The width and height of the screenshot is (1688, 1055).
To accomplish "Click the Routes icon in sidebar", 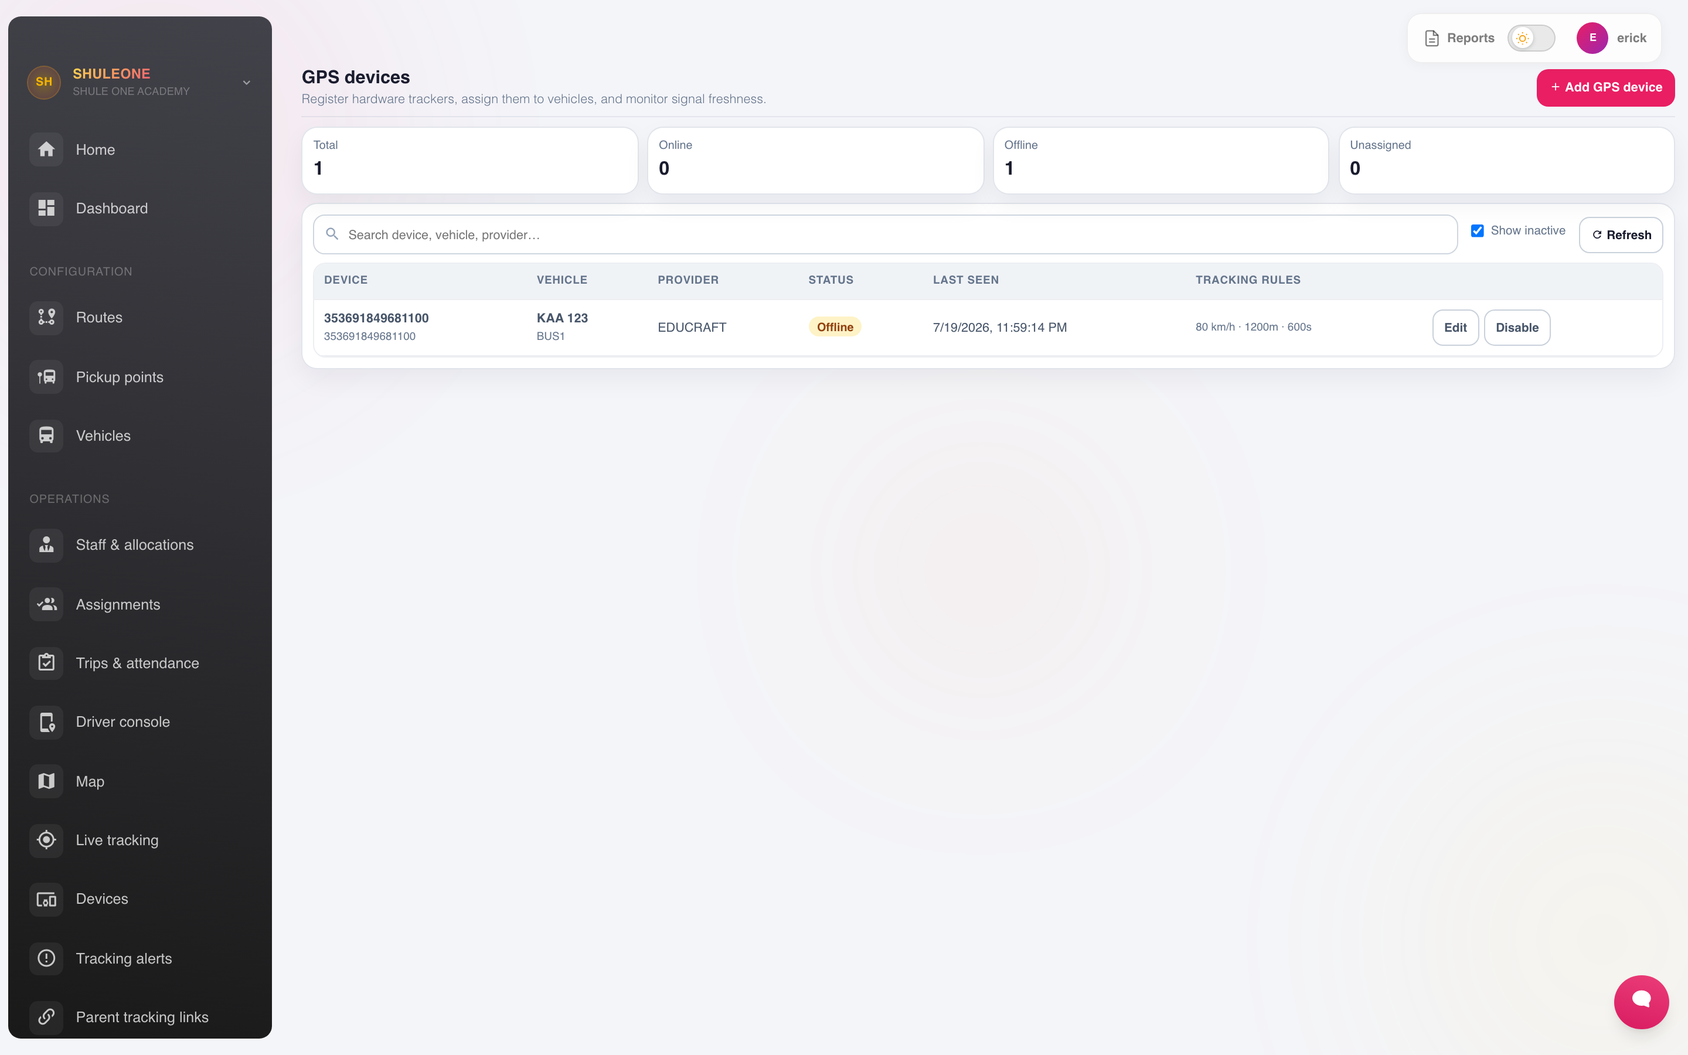I will 46,318.
